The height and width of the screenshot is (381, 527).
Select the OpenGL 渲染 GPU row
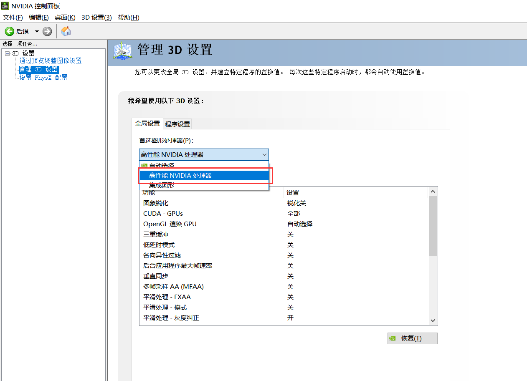(x=284, y=224)
